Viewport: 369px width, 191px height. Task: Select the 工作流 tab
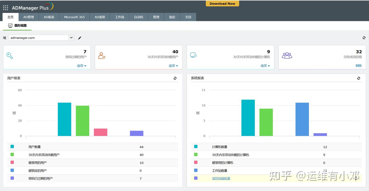[120, 17]
